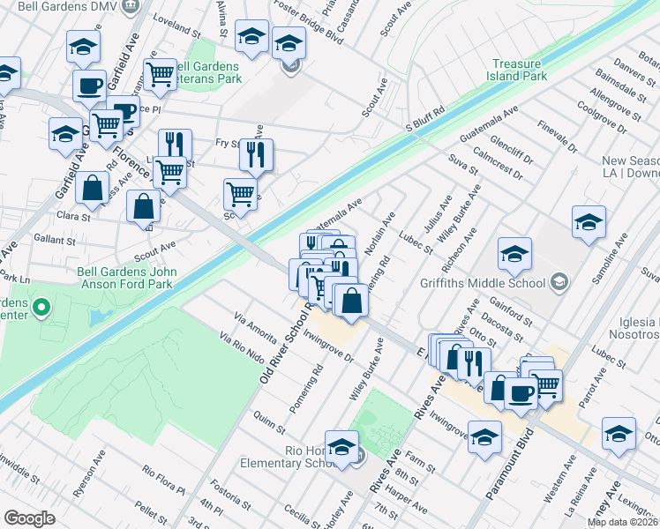Click the Paramount Blvd street label
660x529 pixels.
click(509, 465)
